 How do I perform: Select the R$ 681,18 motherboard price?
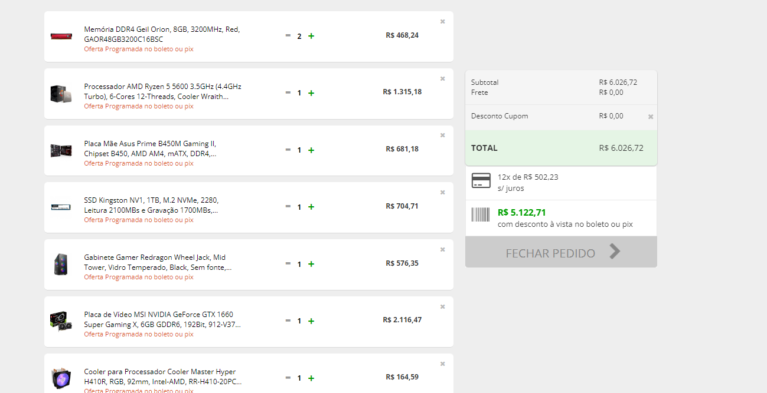point(402,149)
